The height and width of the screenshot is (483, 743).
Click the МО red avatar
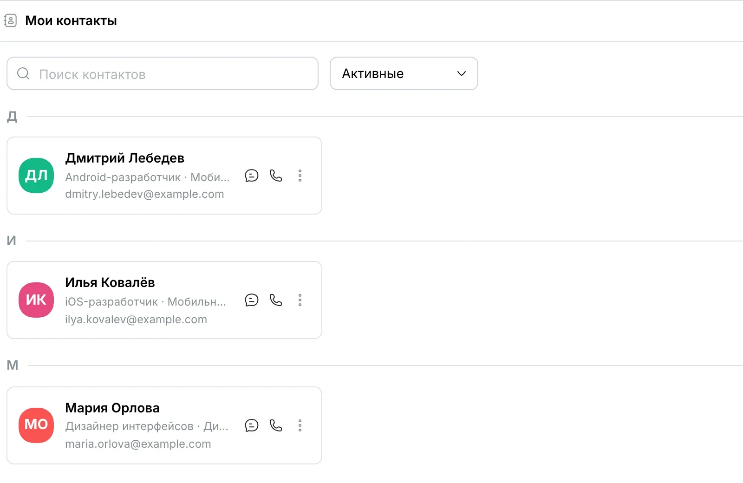(x=36, y=425)
